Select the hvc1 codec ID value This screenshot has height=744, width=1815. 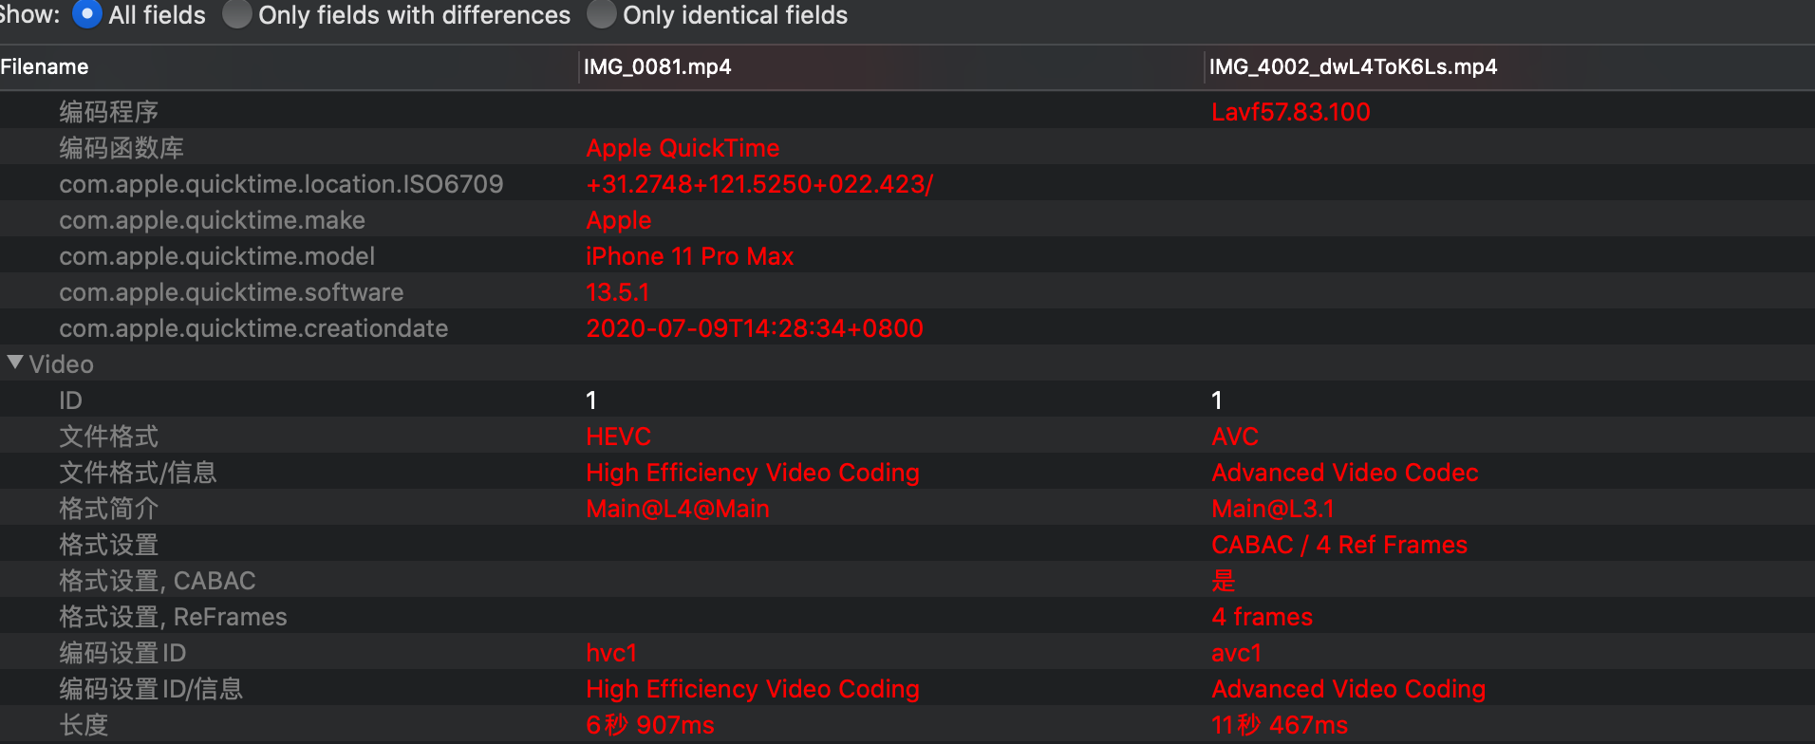tap(610, 653)
